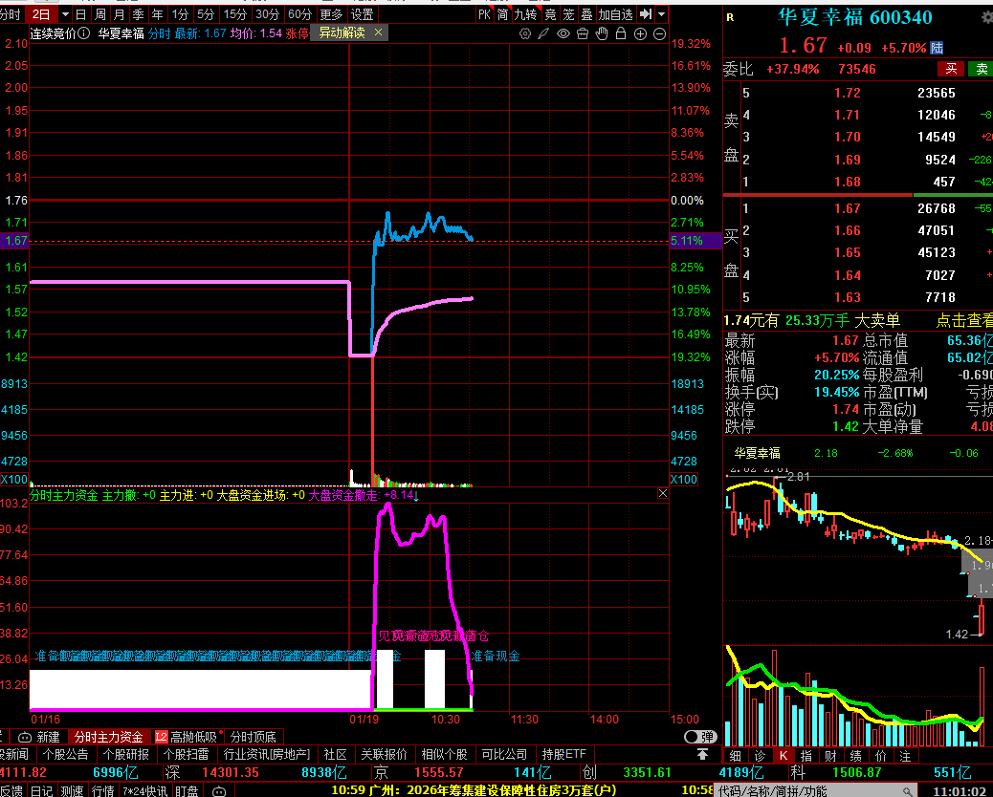
Task: Select K tab in right panel
Action: pyautogui.click(x=783, y=756)
